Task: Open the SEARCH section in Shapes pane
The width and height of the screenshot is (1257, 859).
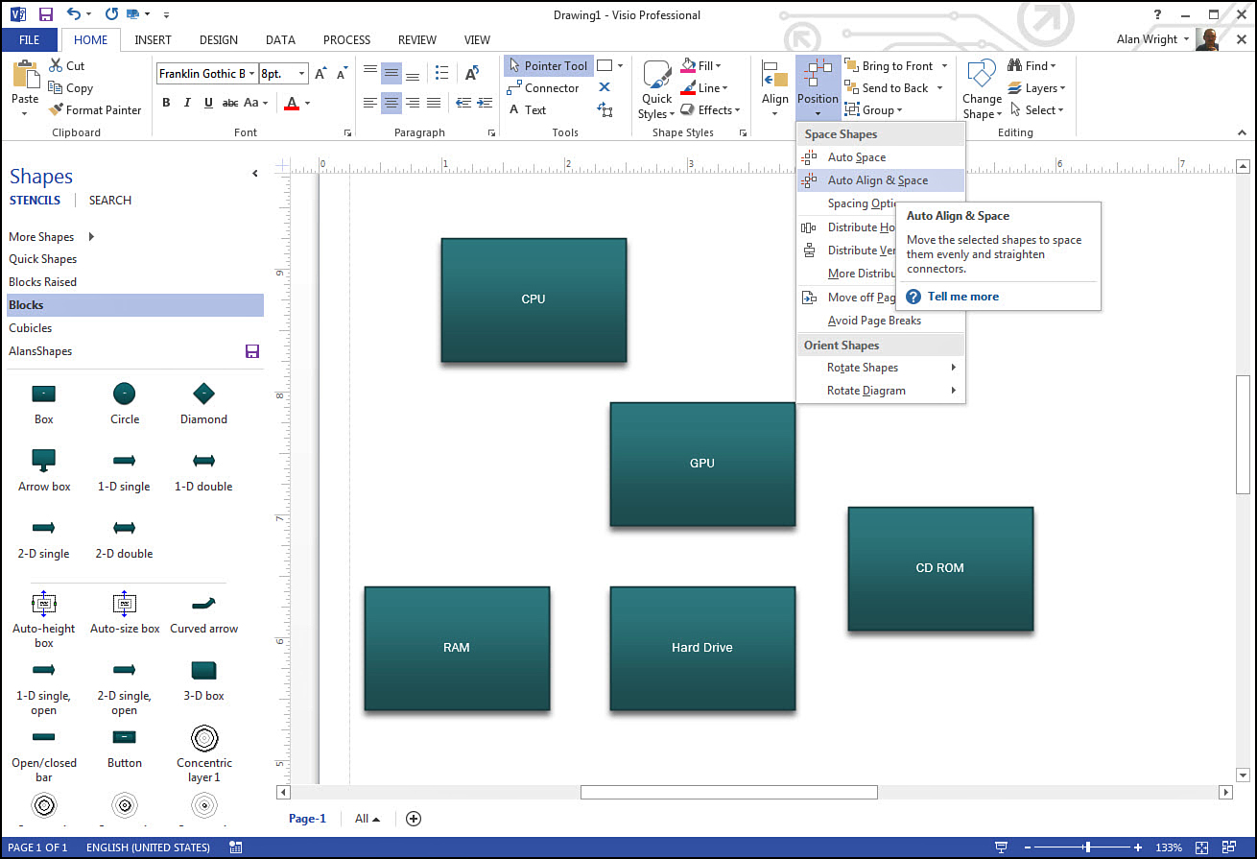Action: coord(110,201)
